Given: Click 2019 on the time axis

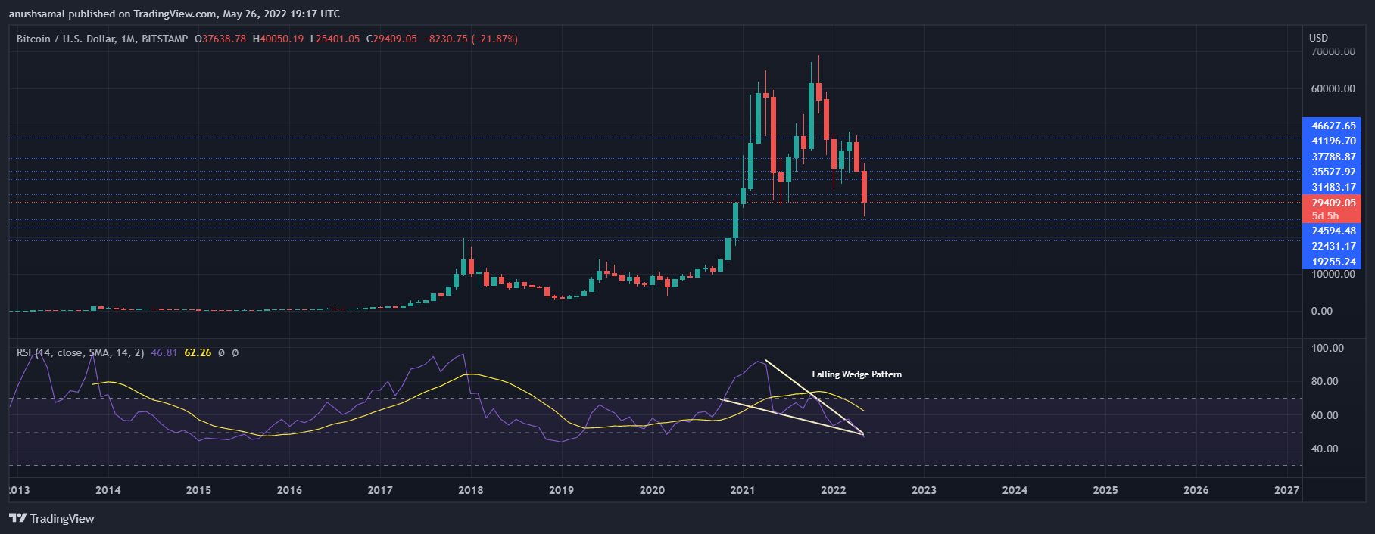Looking at the screenshot, I should [x=561, y=490].
